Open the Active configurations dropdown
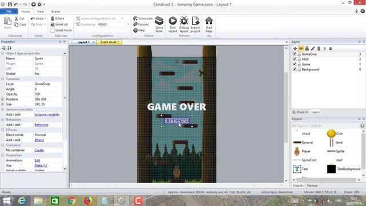This screenshot has width=366, height=206. coord(122,18)
